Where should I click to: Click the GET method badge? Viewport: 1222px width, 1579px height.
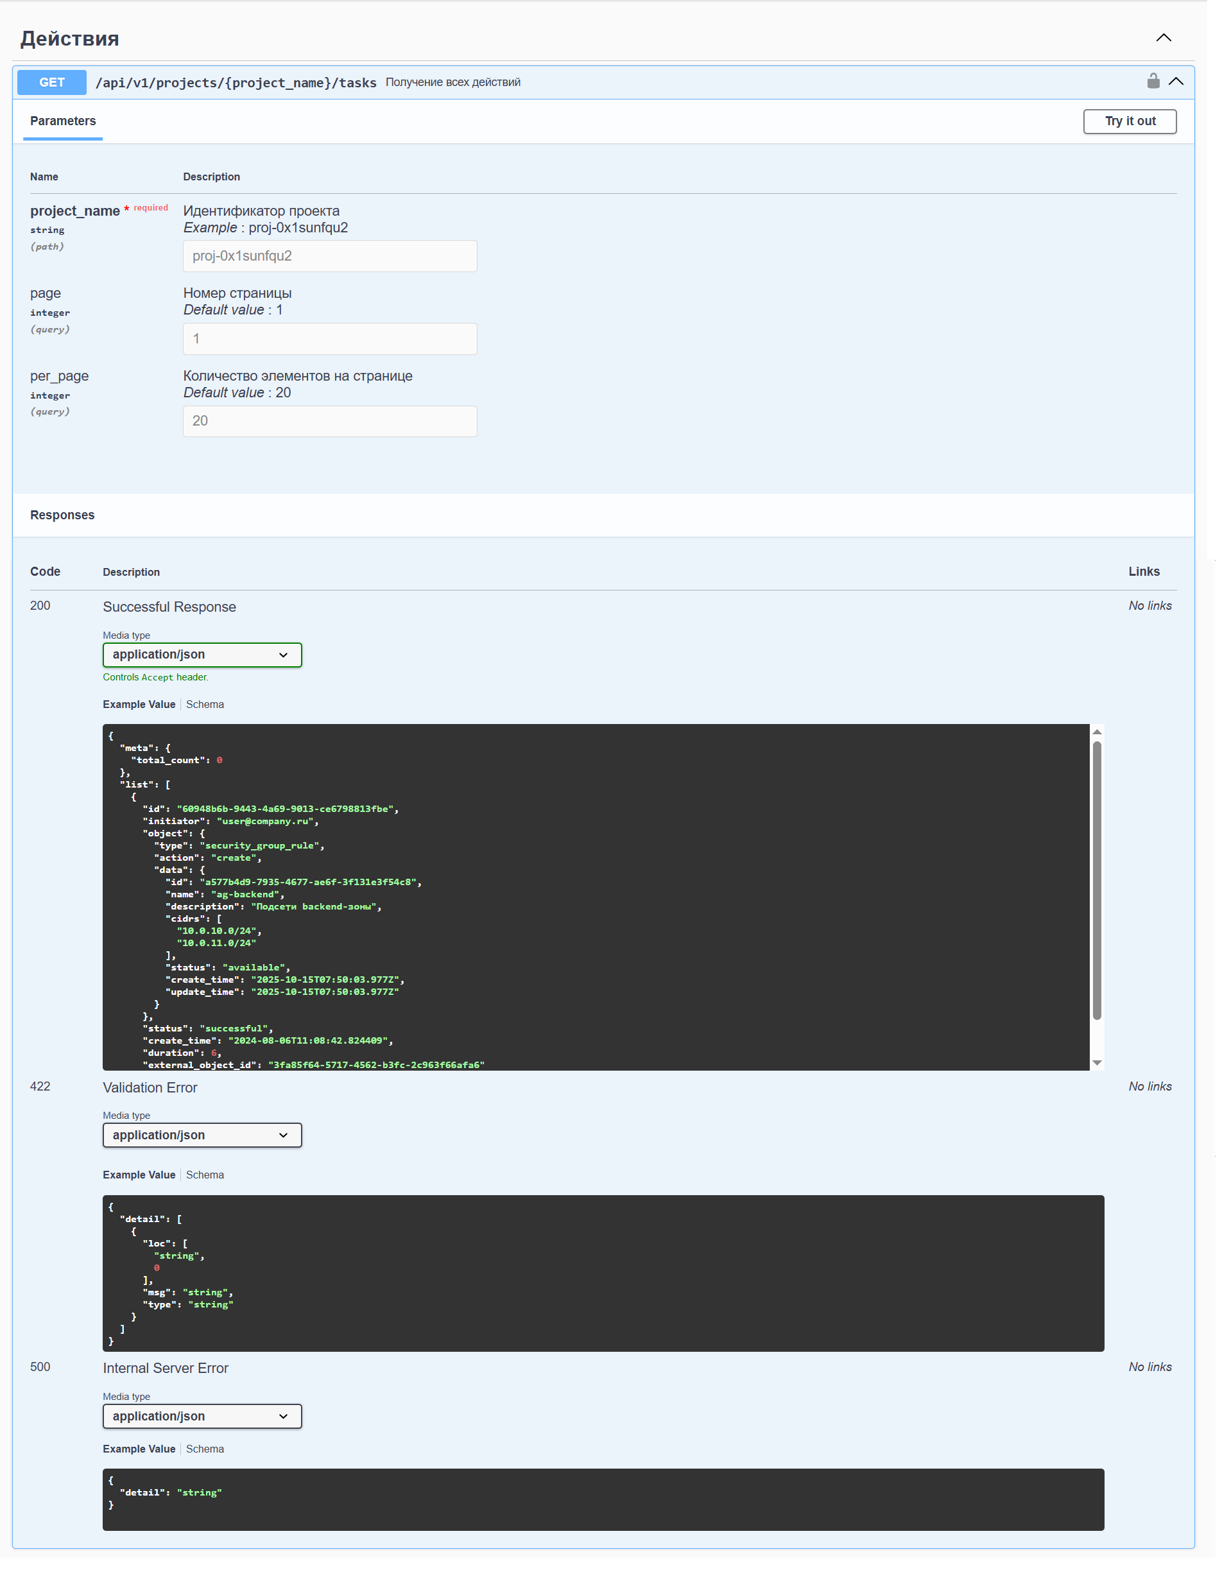[x=51, y=82]
